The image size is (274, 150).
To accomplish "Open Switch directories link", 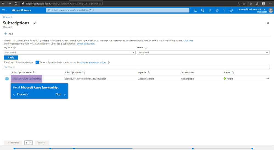I will tap(86, 44).
